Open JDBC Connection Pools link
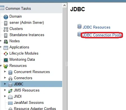126x110 pixels. [x=102, y=35]
